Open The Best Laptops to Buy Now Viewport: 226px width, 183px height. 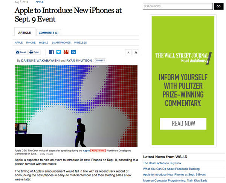(x=162, y=163)
